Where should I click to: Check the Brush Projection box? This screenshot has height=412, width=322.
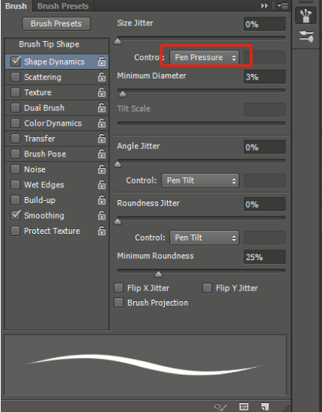118,303
